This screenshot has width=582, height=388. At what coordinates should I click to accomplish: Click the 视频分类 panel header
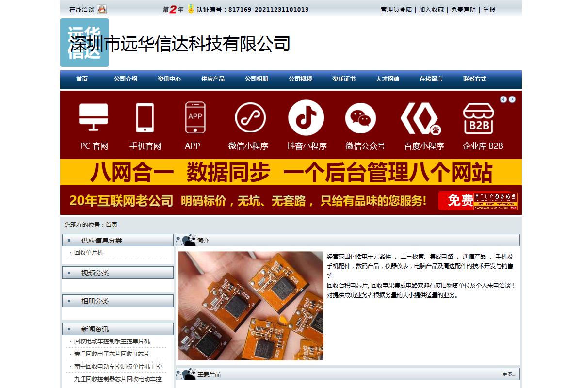[x=118, y=273]
